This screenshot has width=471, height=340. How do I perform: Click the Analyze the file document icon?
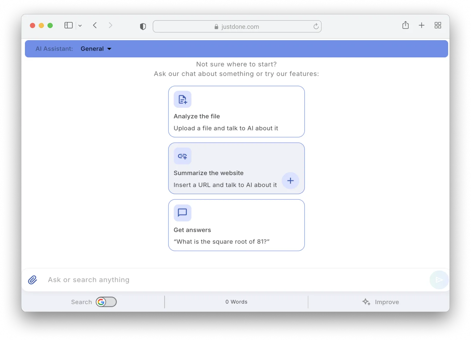182,100
